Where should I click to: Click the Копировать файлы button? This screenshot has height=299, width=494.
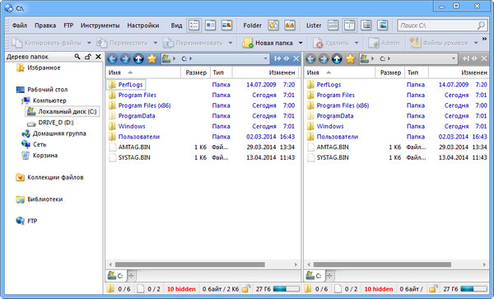[47, 43]
